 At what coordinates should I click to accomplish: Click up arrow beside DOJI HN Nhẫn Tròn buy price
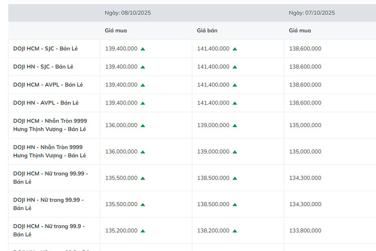(x=143, y=152)
